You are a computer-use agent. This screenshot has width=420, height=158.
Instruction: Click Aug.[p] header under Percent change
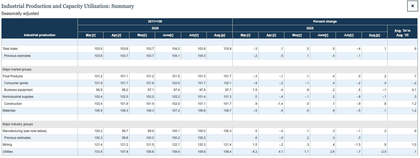click(374, 35)
